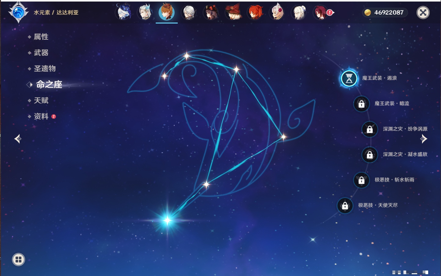Click the Mora coin icon

click(x=368, y=13)
